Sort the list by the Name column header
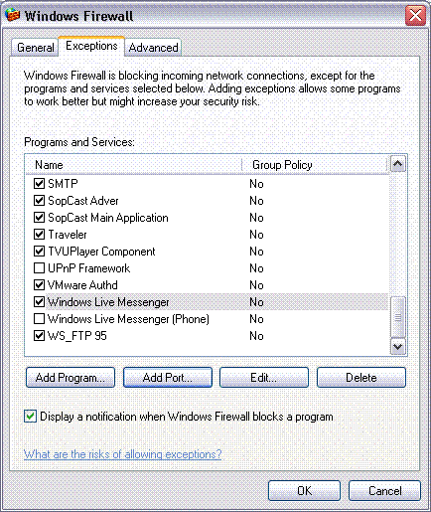This screenshot has height=512, width=431. coord(133,165)
